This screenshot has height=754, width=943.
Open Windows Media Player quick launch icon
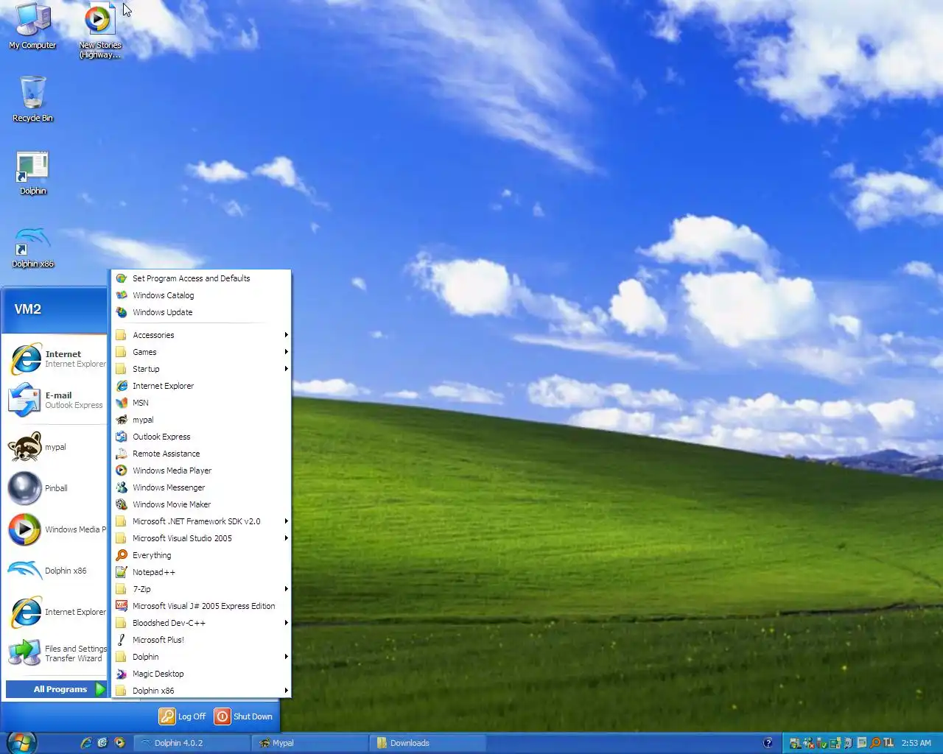[x=119, y=743]
